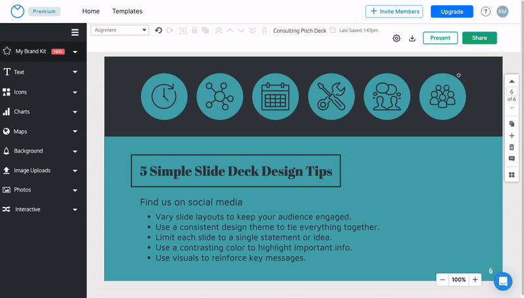
Task: Go to the next page arrow
Action: (512, 108)
